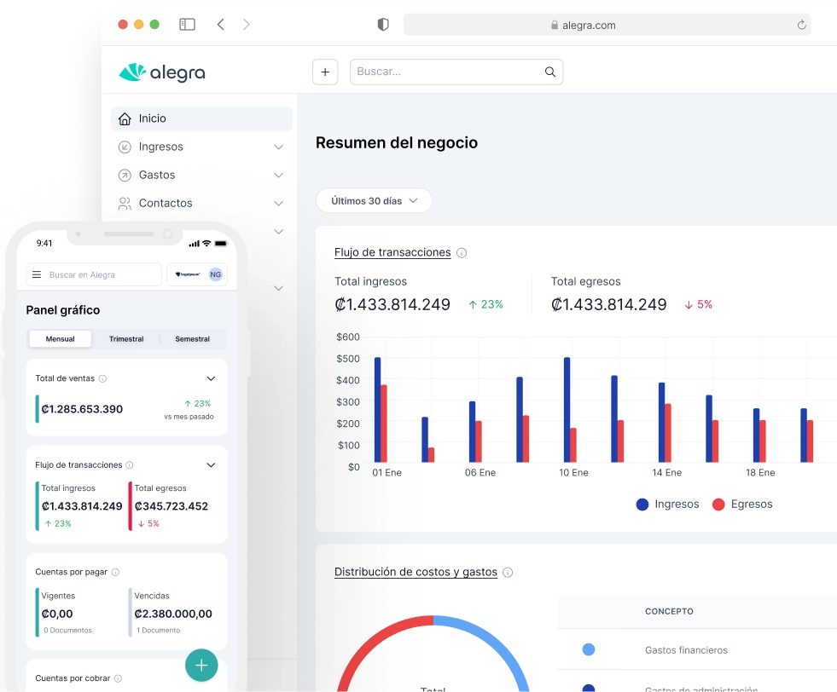Click the Inicio home icon
Screen dimensions: 837x692
tap(125, 118)
